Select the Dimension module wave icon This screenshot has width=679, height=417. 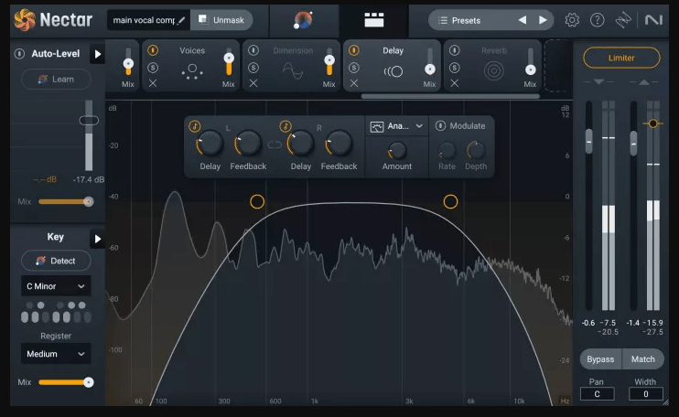click(x=293, y=71)
